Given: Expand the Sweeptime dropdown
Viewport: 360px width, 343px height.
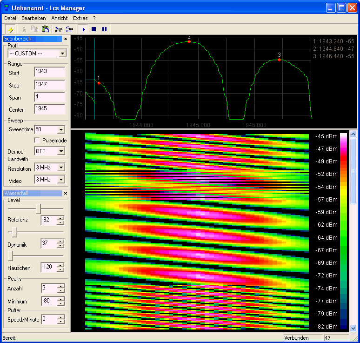Looking at the screenshot, I should point(61,130).
